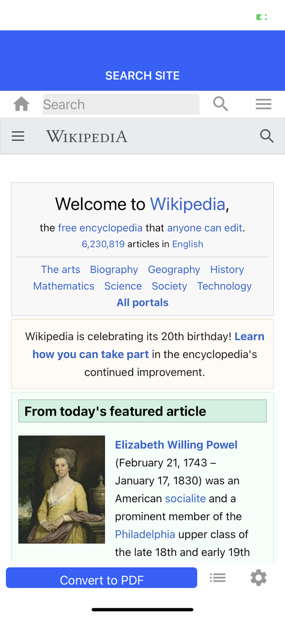Open the 6,230,819 articles count link
This screenshot has height=617, width=285.
click(x=103, y=244)
